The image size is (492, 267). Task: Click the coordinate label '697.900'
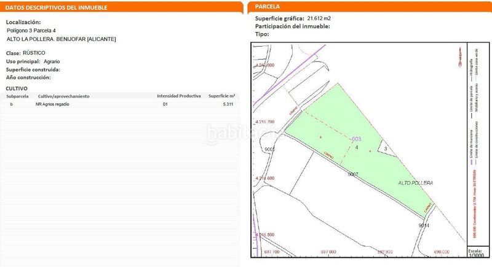coord(385,252)
